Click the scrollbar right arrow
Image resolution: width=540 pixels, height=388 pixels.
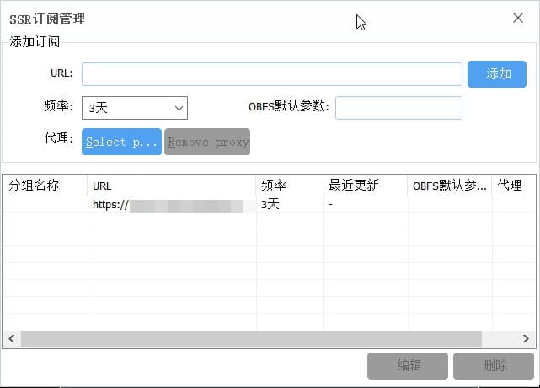point(526,338)
